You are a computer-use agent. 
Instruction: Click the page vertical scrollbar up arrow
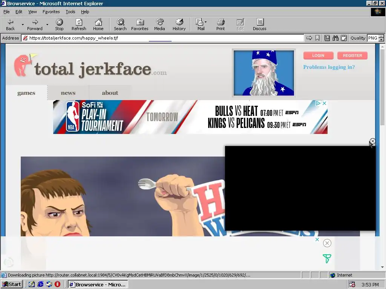coord(382,46)
